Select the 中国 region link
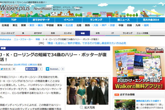Screen dimensions: 165x110 (x=121, y=25)
